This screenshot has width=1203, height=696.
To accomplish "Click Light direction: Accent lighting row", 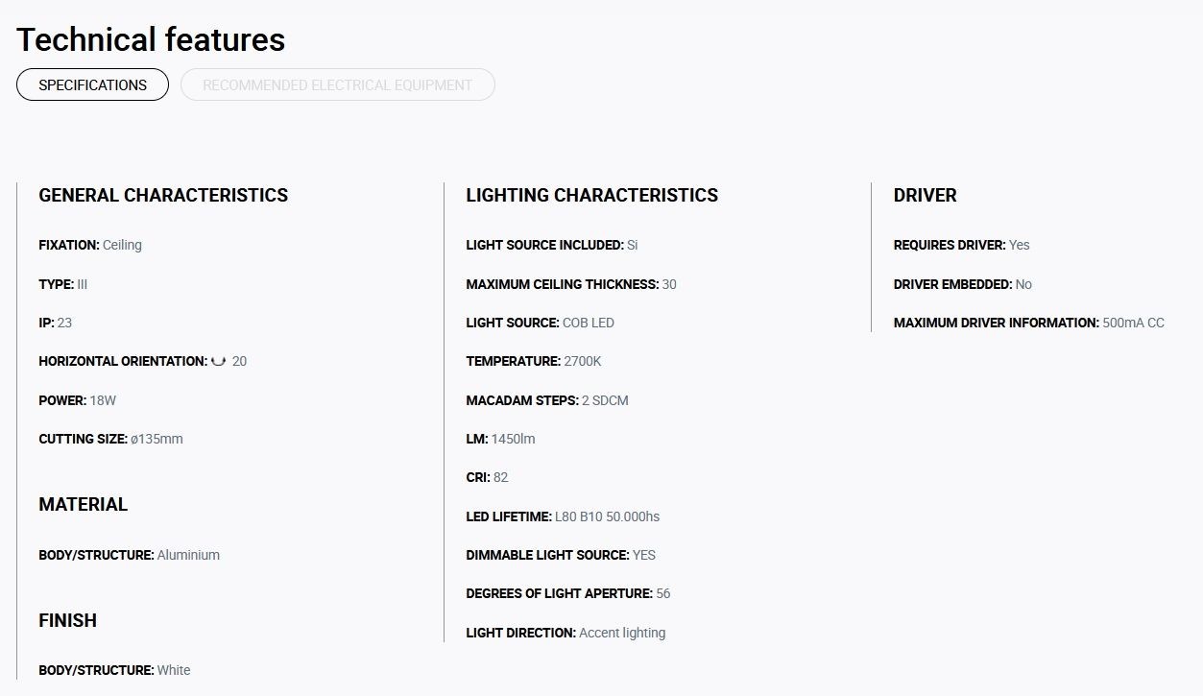I will point(565,633).
